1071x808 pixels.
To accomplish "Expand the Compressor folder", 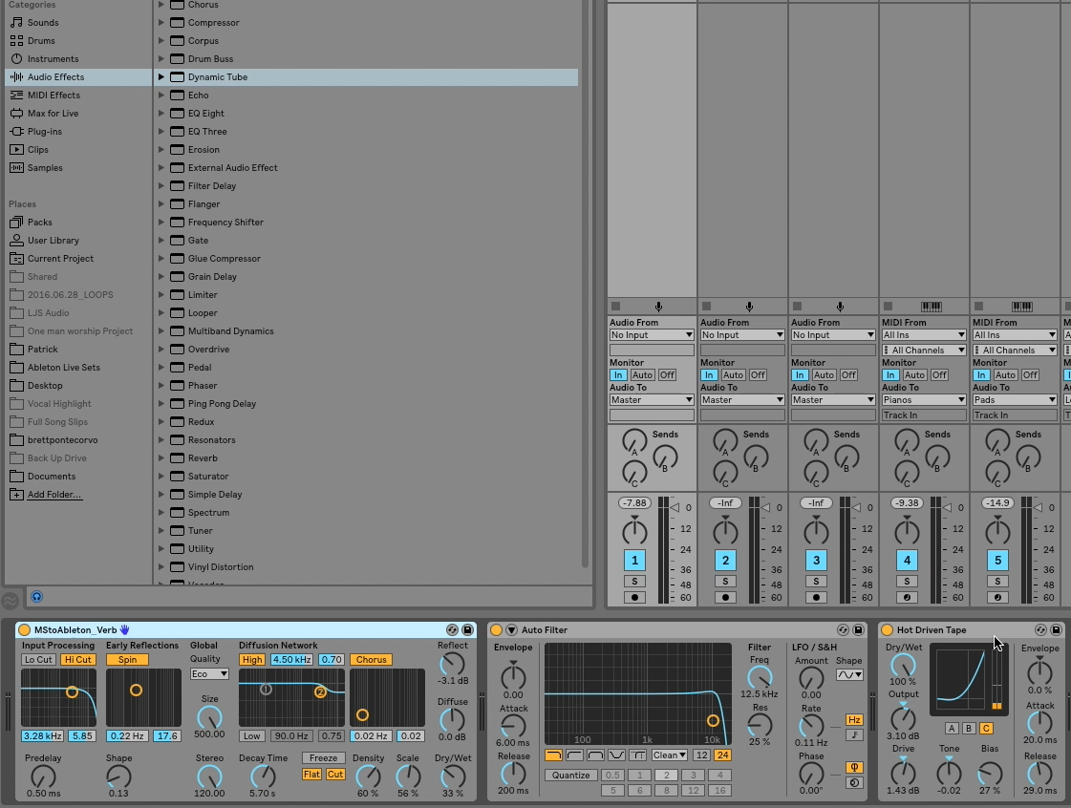I will (x=161, y=23).
